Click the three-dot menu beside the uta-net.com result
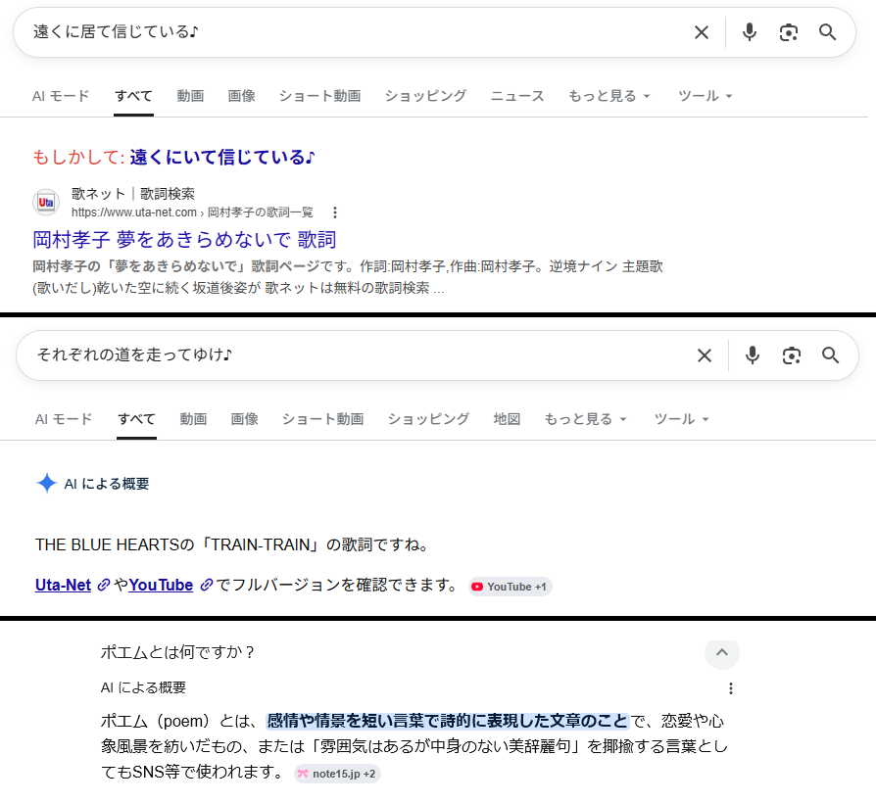Screen dimensions: 876x803 coord(335,213)
